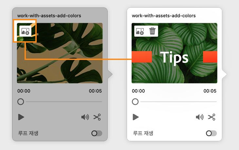This screenshot has height=150, width=239.
Task: Play the video in left panel
Action: [x=21, y=117]
